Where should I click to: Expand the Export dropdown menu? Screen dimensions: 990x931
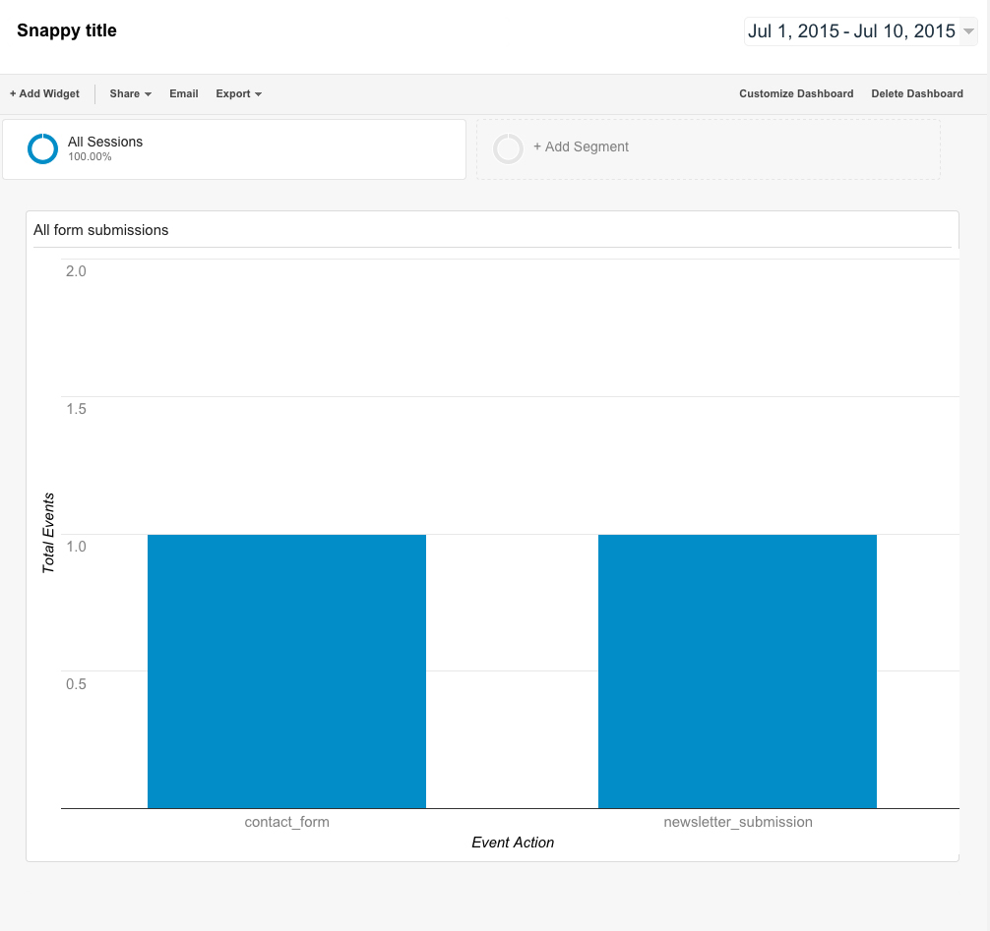click(x=239, y=93)
